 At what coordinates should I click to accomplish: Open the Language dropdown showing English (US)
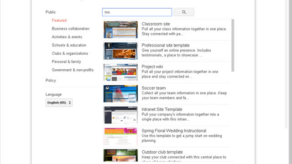pyautogui.click(x=59, y=102)
